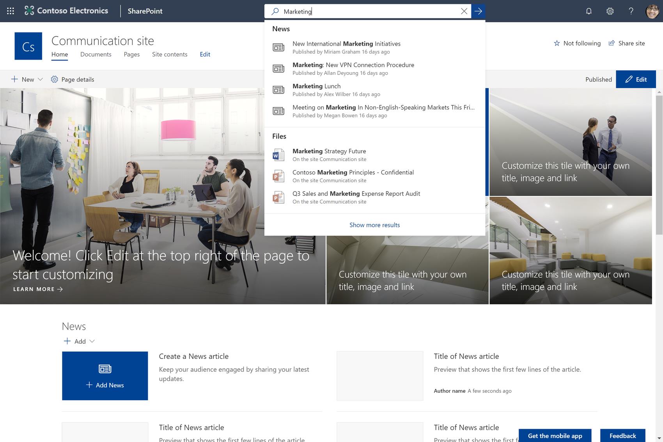Click the Cs site logo tile

tap(28, 46)
